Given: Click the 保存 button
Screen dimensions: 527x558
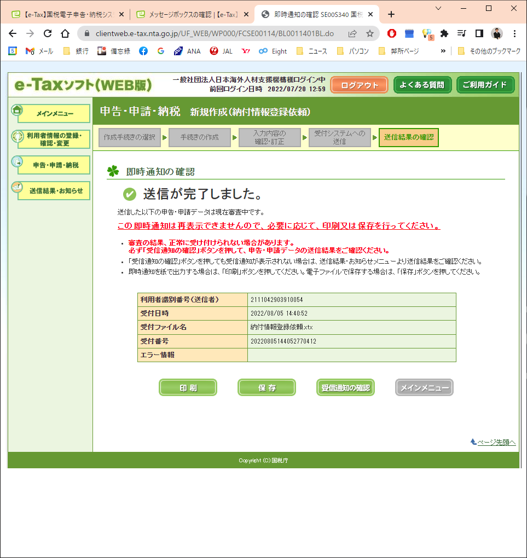Looking at the screenshot, I should pos(267,387).
